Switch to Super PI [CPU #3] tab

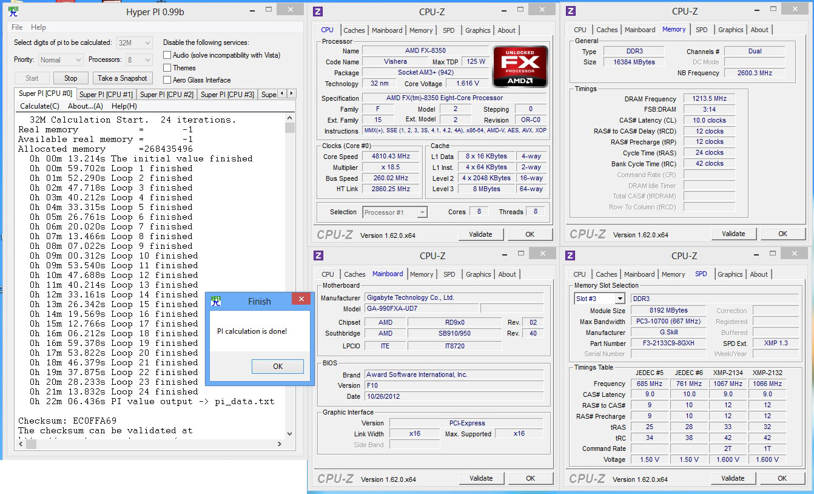[227, 94]
